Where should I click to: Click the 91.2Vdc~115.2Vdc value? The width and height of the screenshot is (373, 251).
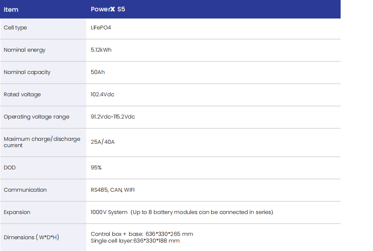point(113,117)
